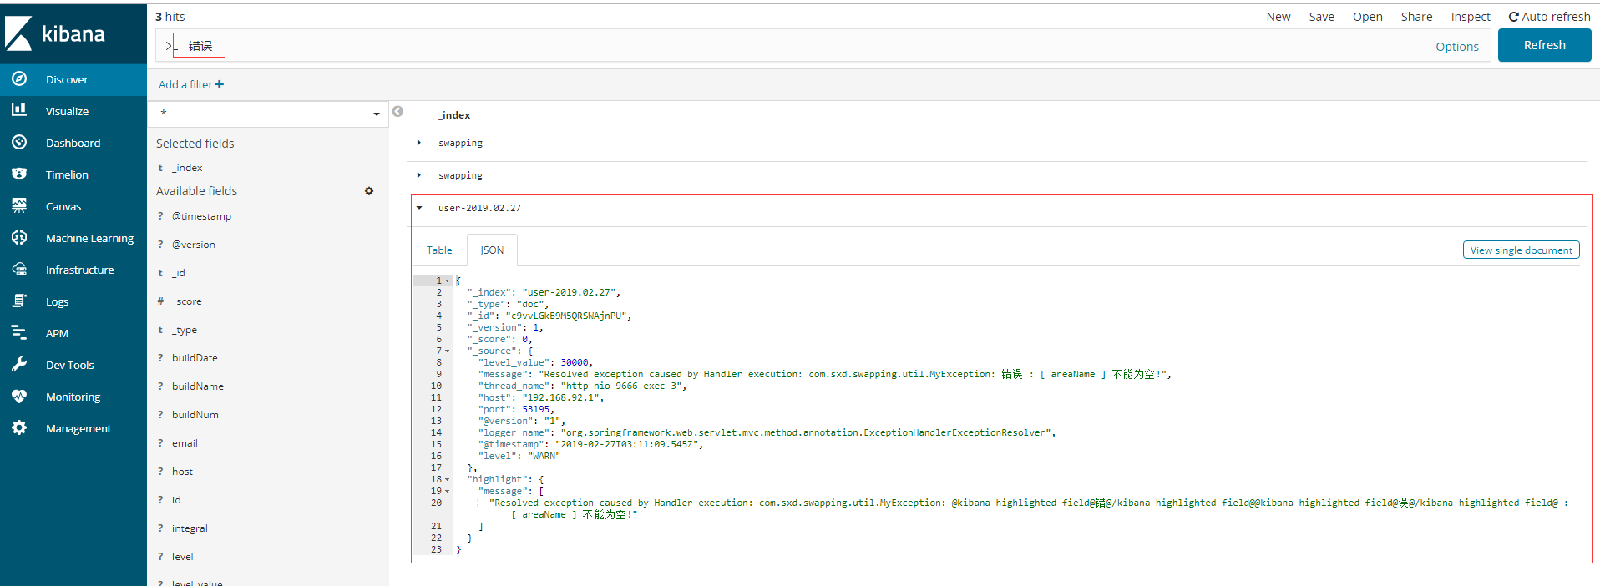Collapse the fields sidebar arrow button
The height and width of the screenshot is (586, 1600).
pos(397,111)
